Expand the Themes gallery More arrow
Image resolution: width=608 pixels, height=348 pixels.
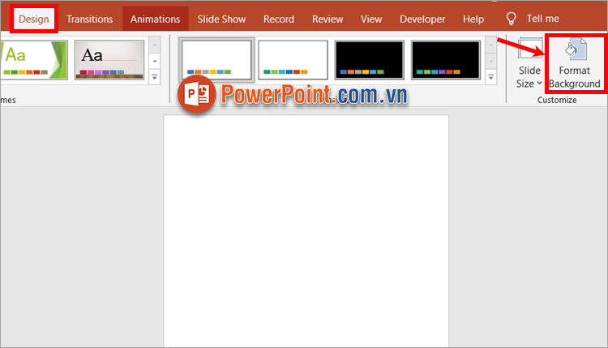pyautogui.click(x=154, y=77)
